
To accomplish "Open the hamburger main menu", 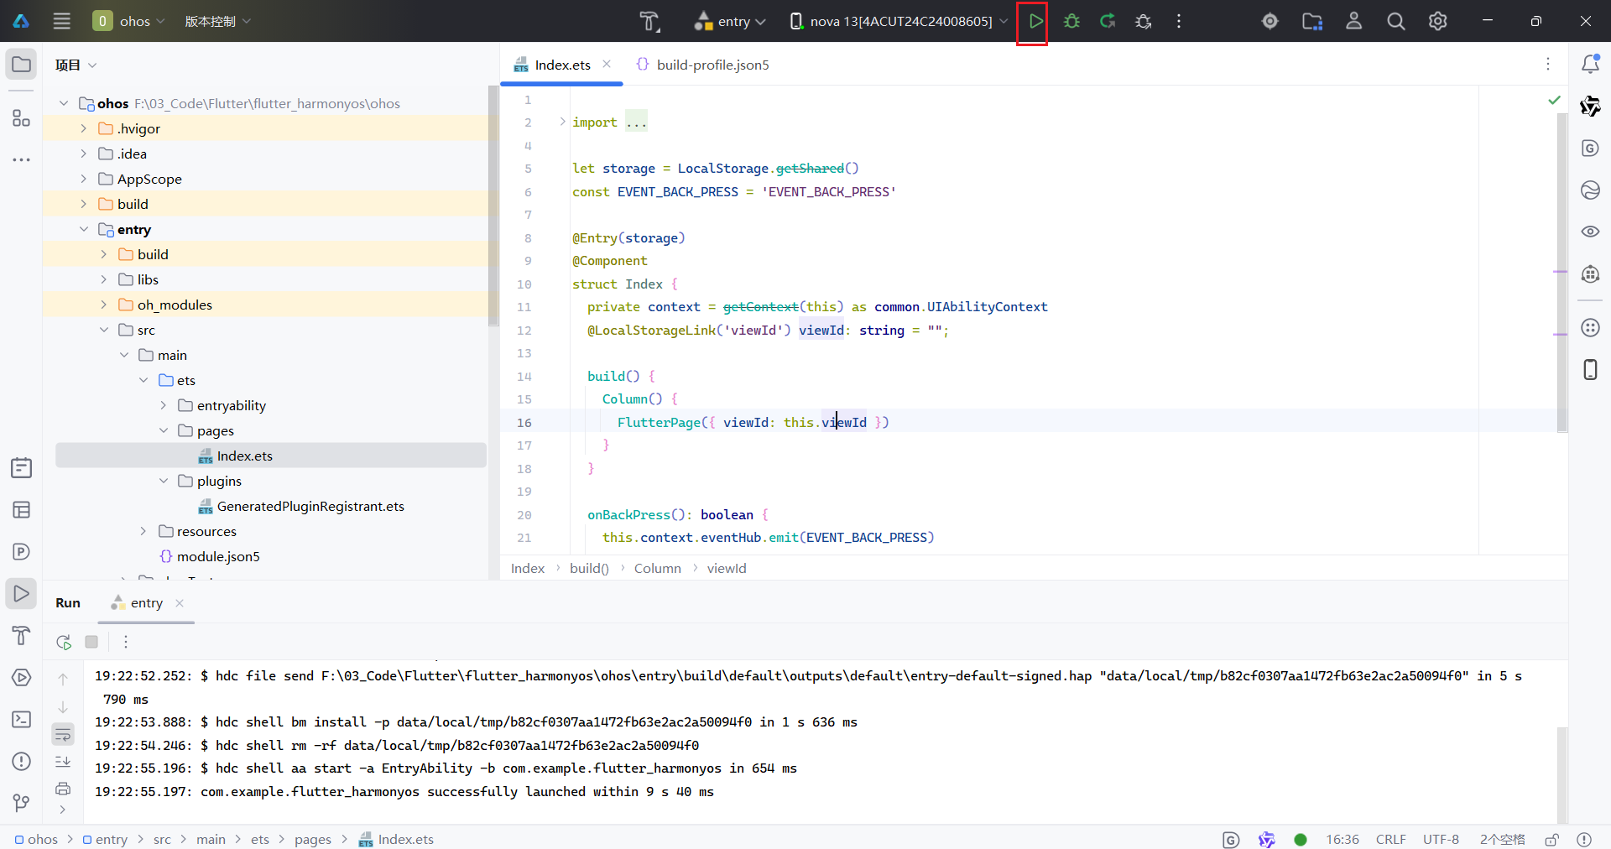I will tap(62, 21).
